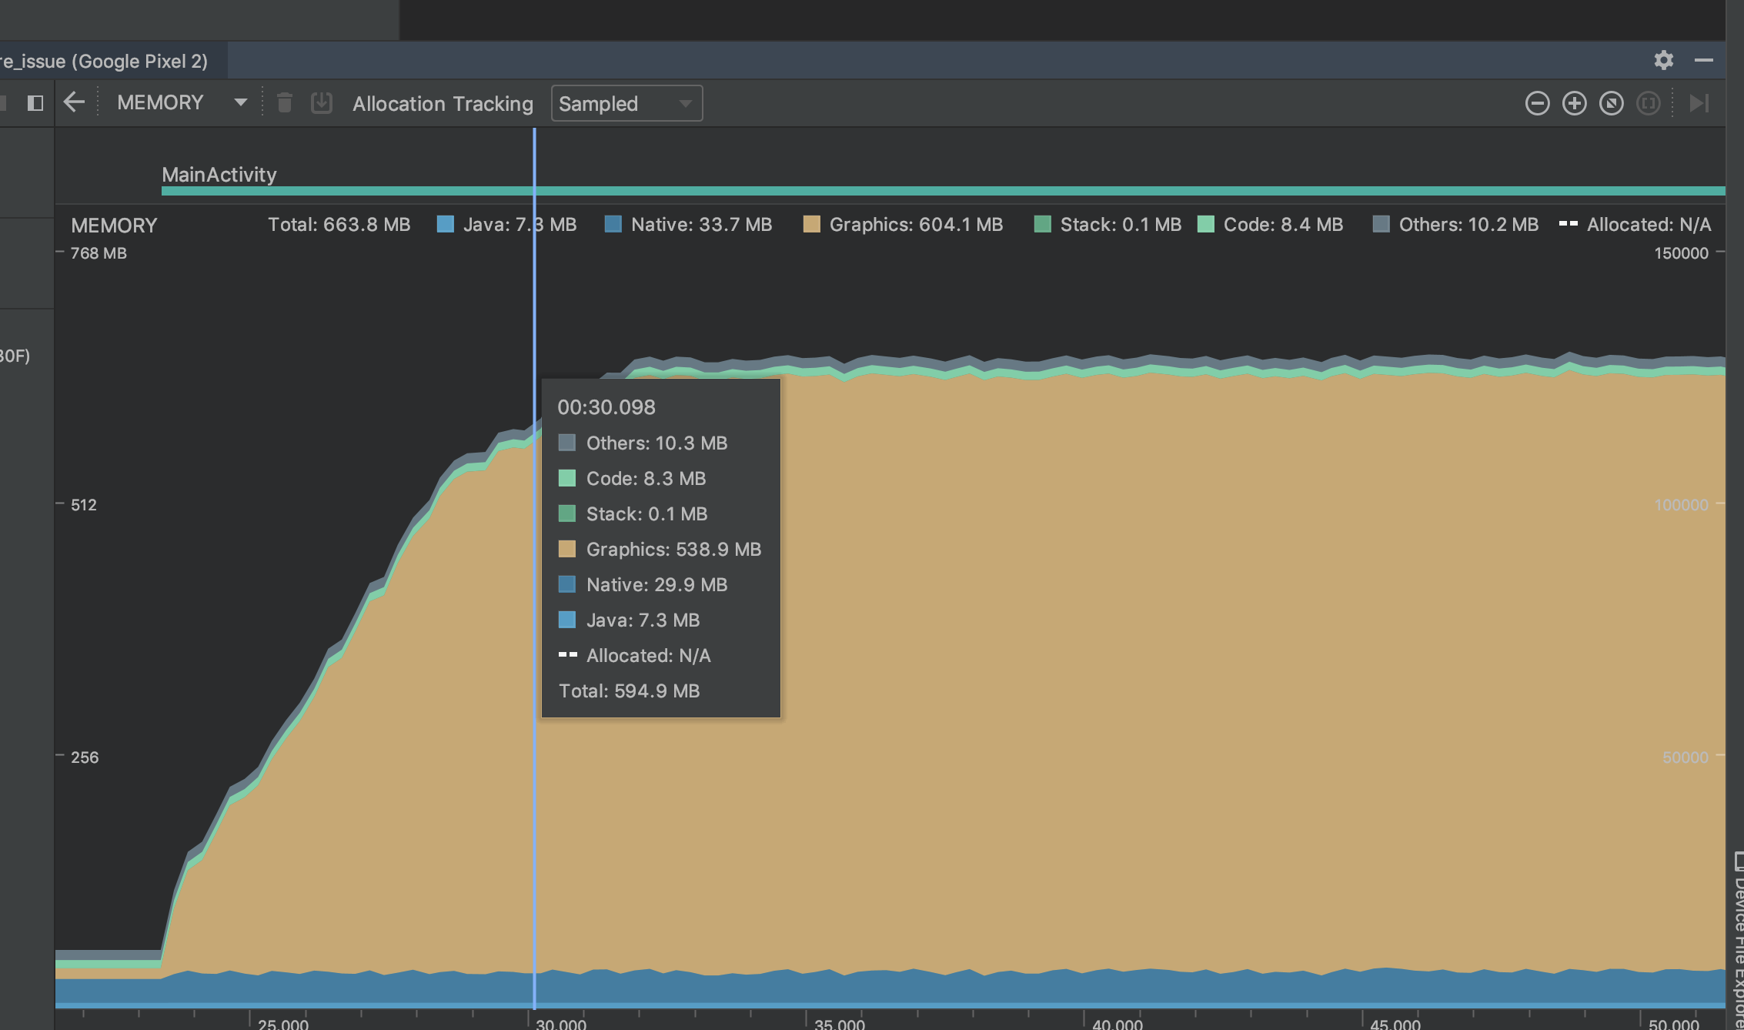Click the MainActivity event label

tap(218, 175)
